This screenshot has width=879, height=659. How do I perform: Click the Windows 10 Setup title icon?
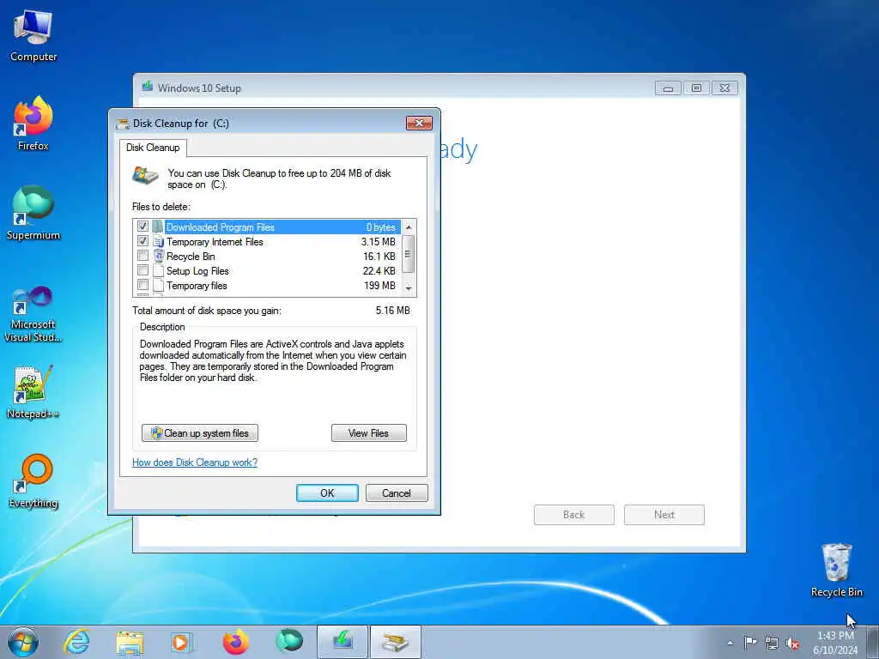pos(148,87)
